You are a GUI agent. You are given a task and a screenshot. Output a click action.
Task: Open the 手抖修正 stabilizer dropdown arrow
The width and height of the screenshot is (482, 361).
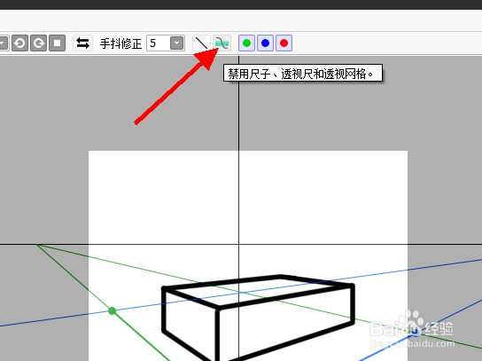tap(176, 43)
